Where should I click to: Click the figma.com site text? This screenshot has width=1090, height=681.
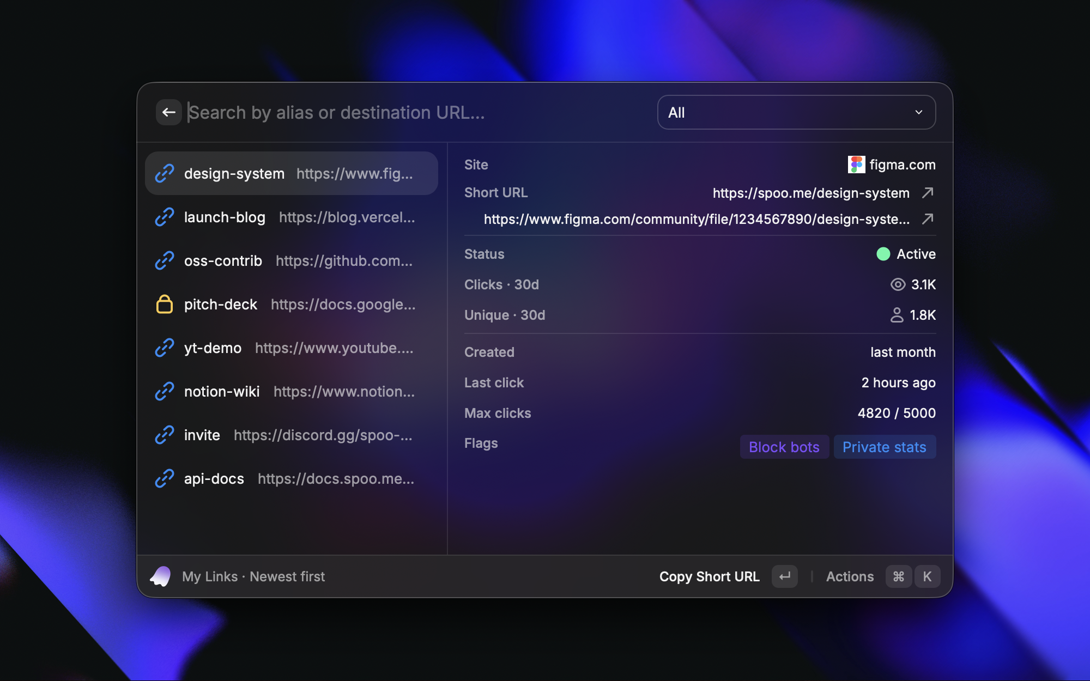903,165
